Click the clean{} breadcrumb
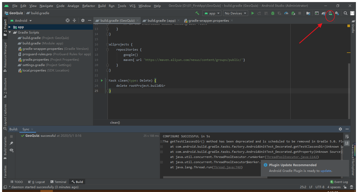 115,123
